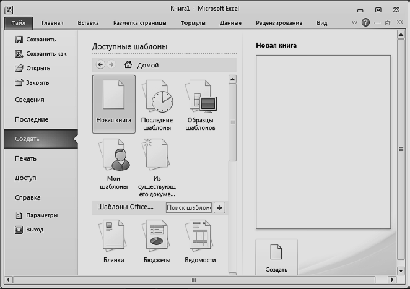Viewport: 410px width, 289px height.
Task: Open the Ведомости templates category
Action: click(200, 241)
